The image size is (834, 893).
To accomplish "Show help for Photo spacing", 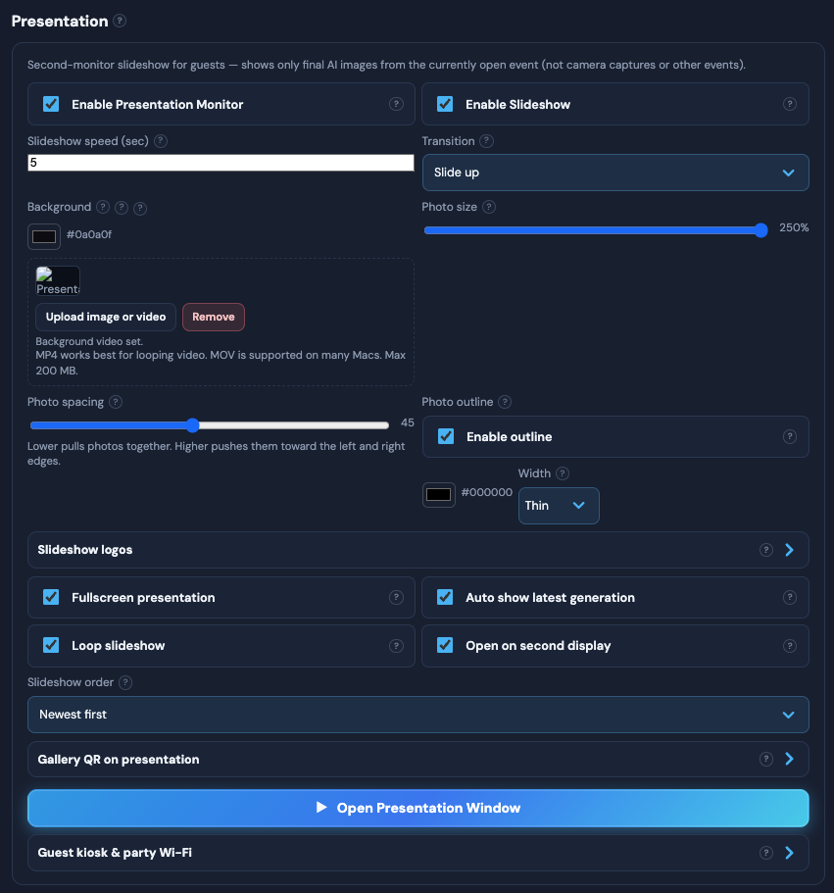I will point(116,402).
